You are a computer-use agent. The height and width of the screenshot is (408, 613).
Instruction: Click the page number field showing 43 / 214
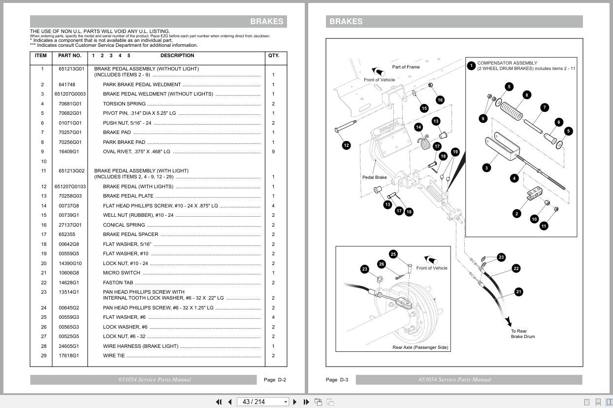pos(260,402)
